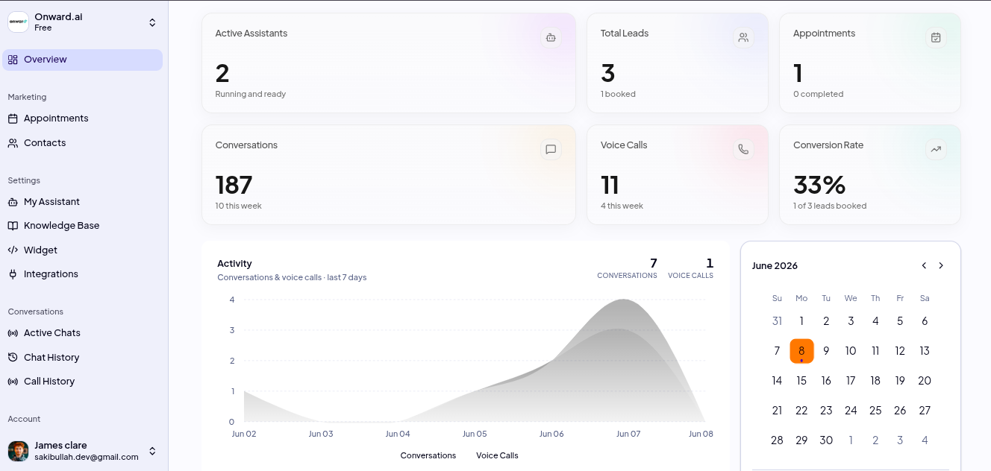The image size is (991, 471).
Task: Click the trending arrow icon on Conversion Rate card
Action: point(936,149)
